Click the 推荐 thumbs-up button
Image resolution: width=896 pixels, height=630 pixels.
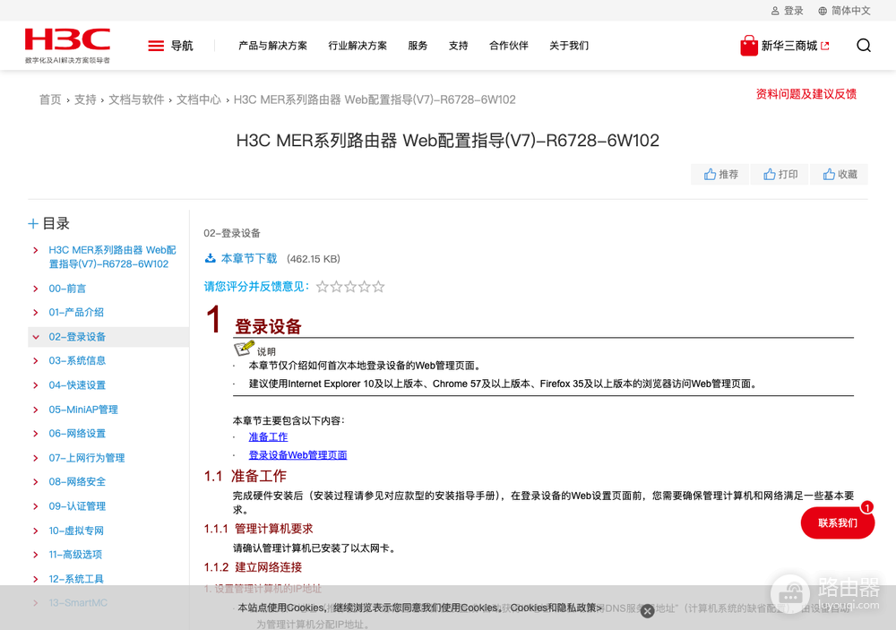coord(720,175)
